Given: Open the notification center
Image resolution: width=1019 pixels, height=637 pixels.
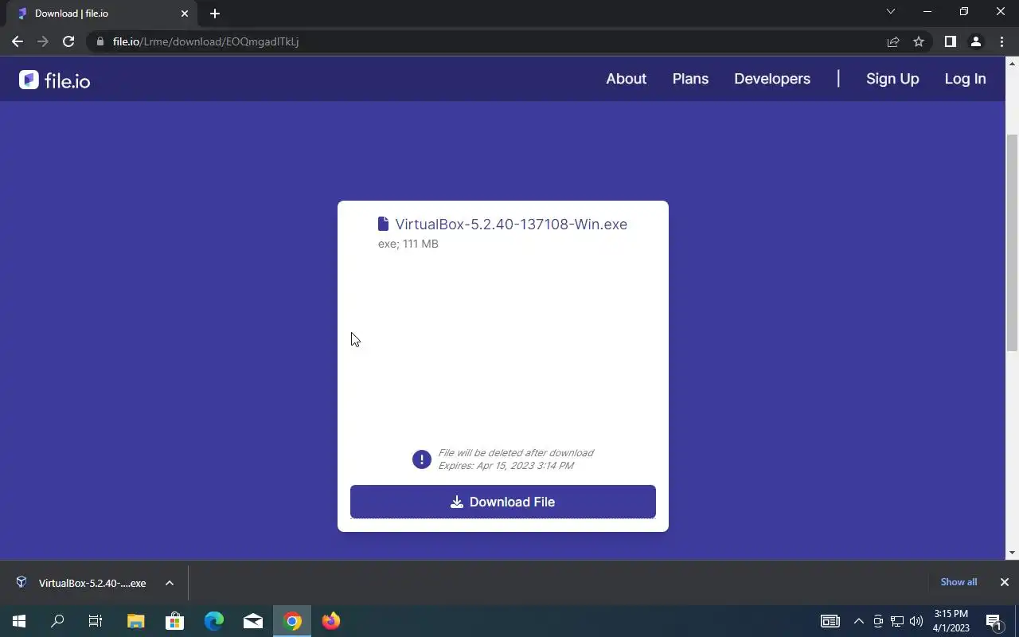Looking at the screenshot, I should click(994, 621).
